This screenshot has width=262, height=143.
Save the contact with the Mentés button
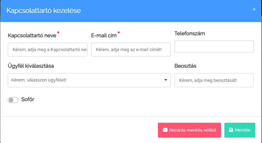click(x=240, y=130)
